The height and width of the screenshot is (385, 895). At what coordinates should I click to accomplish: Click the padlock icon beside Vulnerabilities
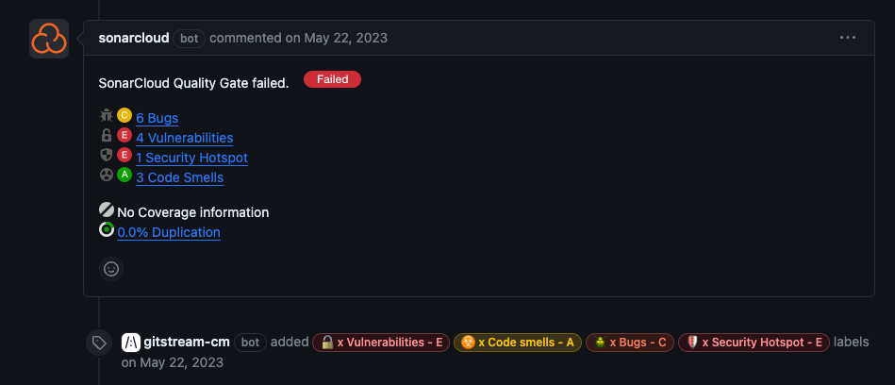pos(106,136)
